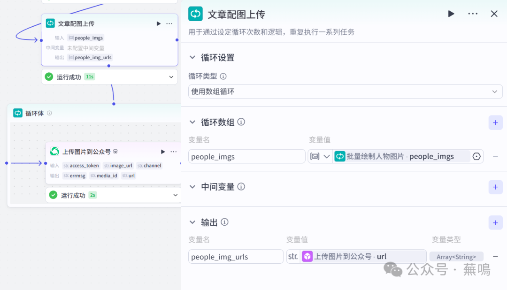Click info icon next to 循环类型
Screen dimensions: 507x290
pyautogui.click(x=223, y=76)
